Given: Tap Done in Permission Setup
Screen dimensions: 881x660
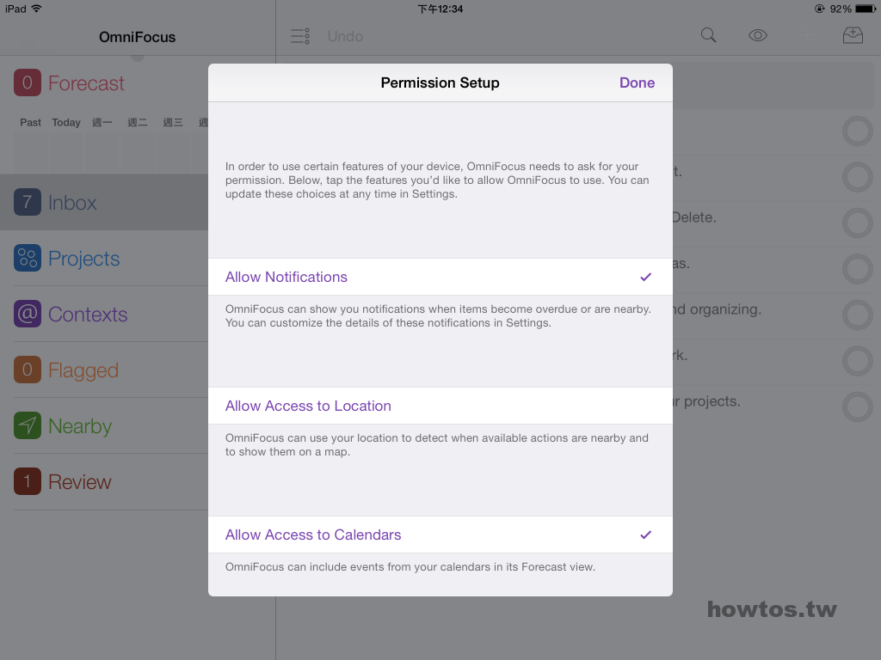Looking at the screenshot, I should tap(637, 82).
